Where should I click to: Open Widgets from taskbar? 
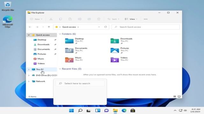point(98,111)
